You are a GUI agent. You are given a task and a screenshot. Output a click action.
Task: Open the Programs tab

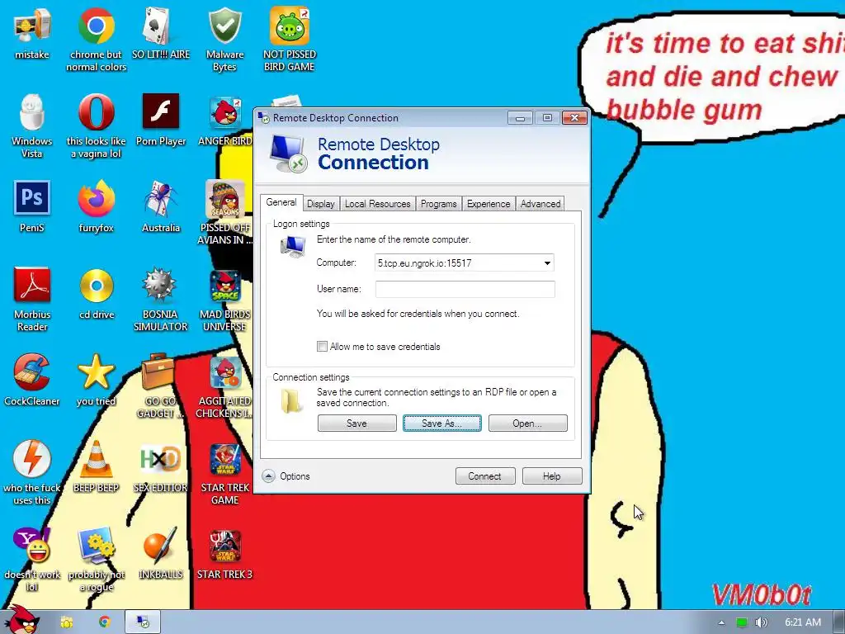(x=438, y=204)
